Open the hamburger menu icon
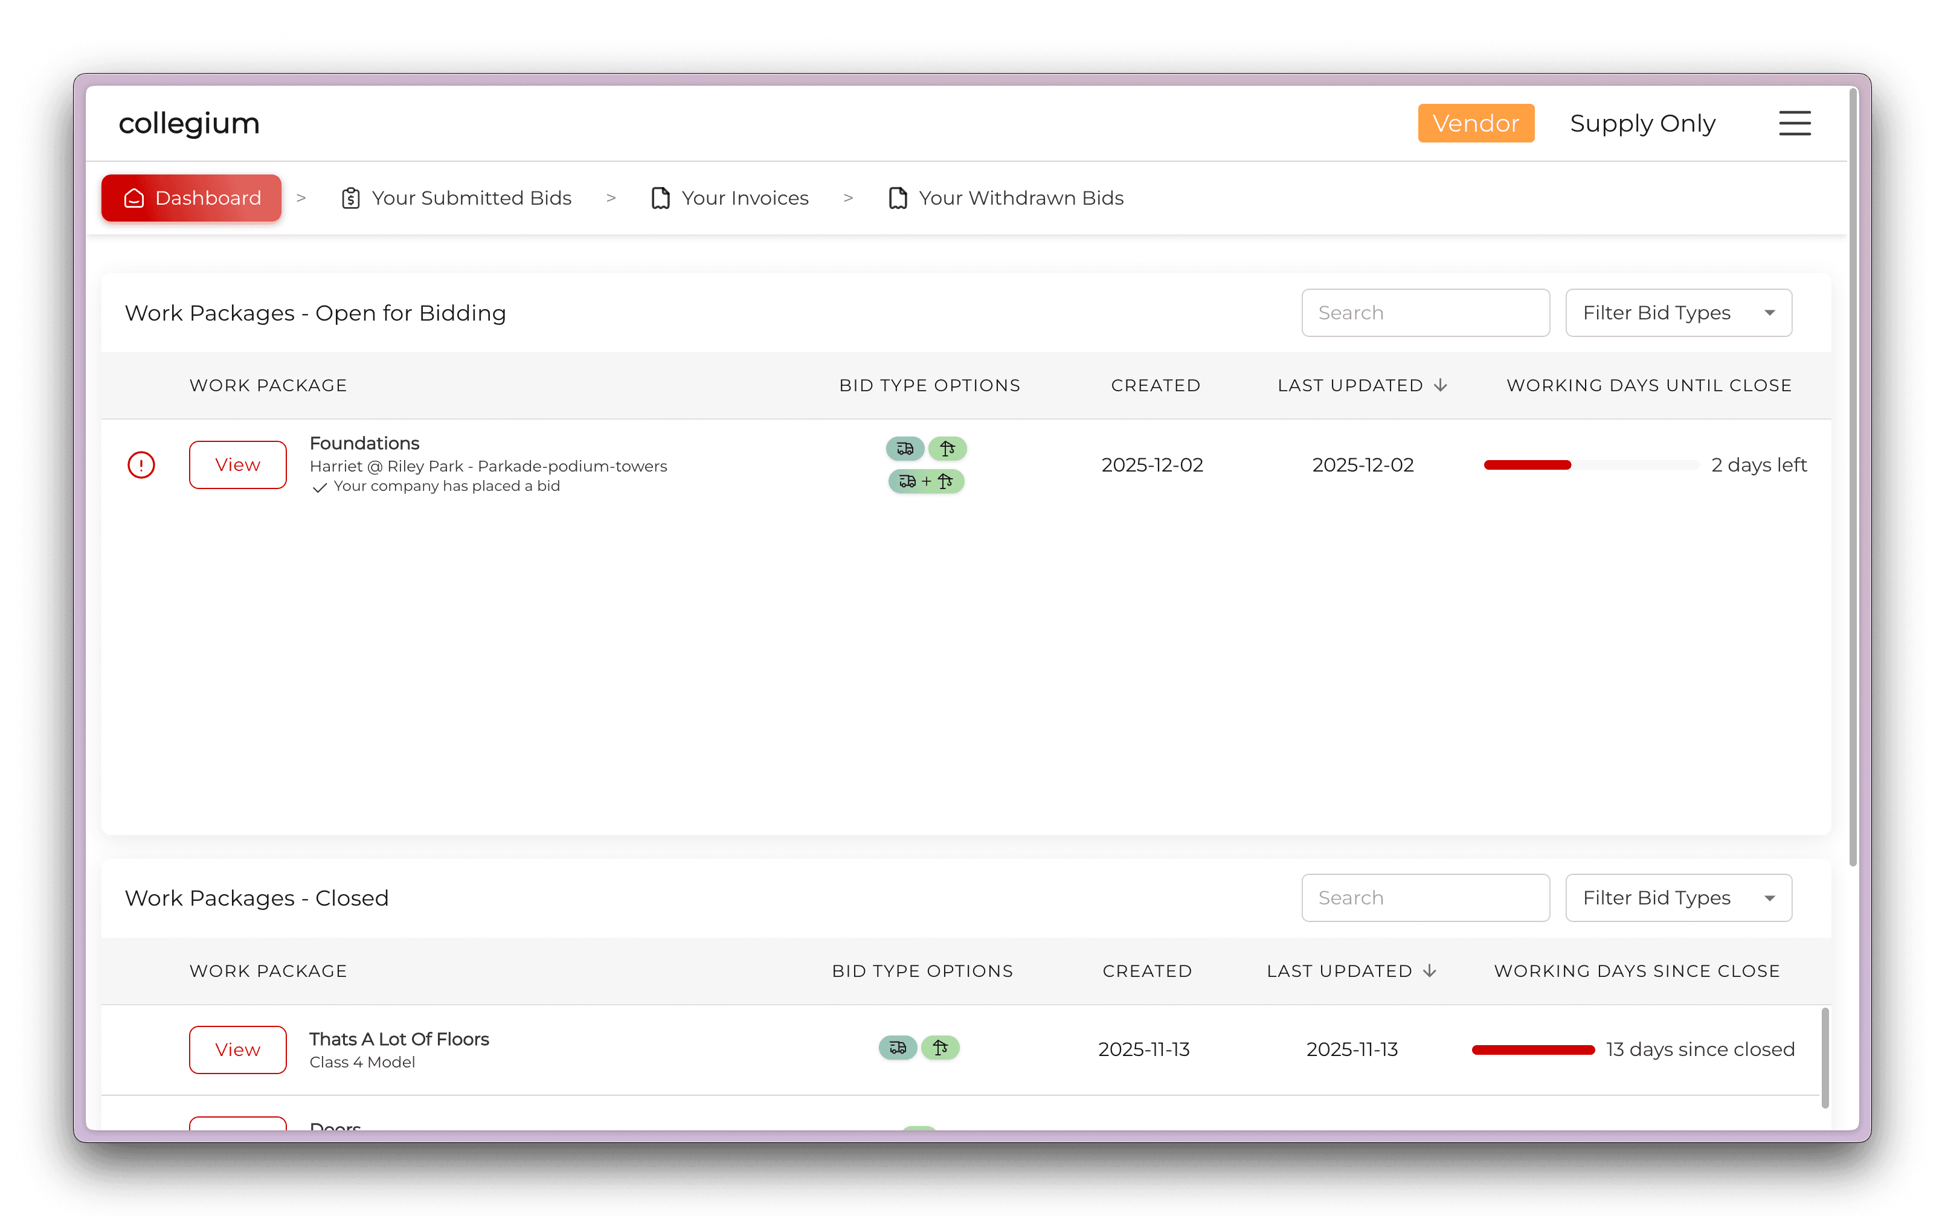This screenshot has height=1216, width=1945. click(x=1794, y=123)
